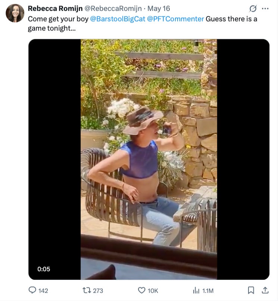Click the 1.1M views count
Image resolution: width=278 pixels, height=301 pixels.
point(208,291)
